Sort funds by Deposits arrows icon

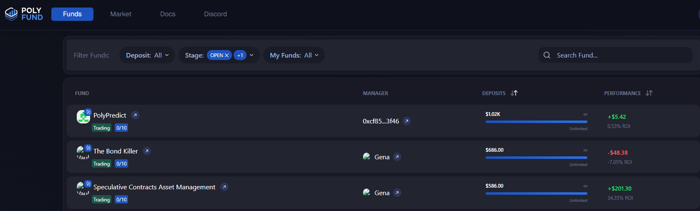[514, 93]
